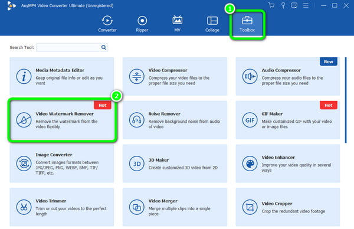Click the Hot badge on GIF Maker
The width and height of the screenshot is (354, 229).
(329, 105)
